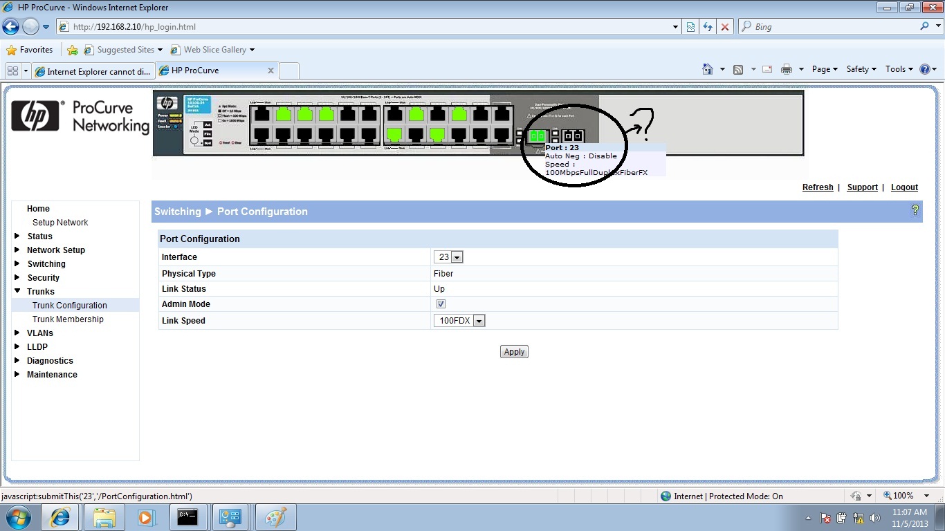Click the Apply button

[x=514, y=352]
